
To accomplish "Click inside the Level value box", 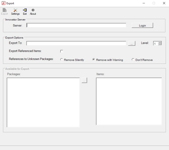I will (x=155, y=43).
